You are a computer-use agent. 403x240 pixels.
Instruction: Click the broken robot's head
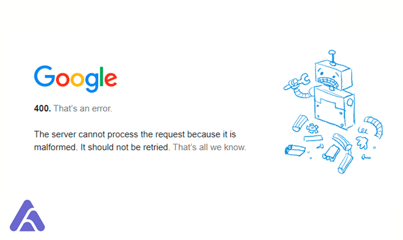click(333, 75)
